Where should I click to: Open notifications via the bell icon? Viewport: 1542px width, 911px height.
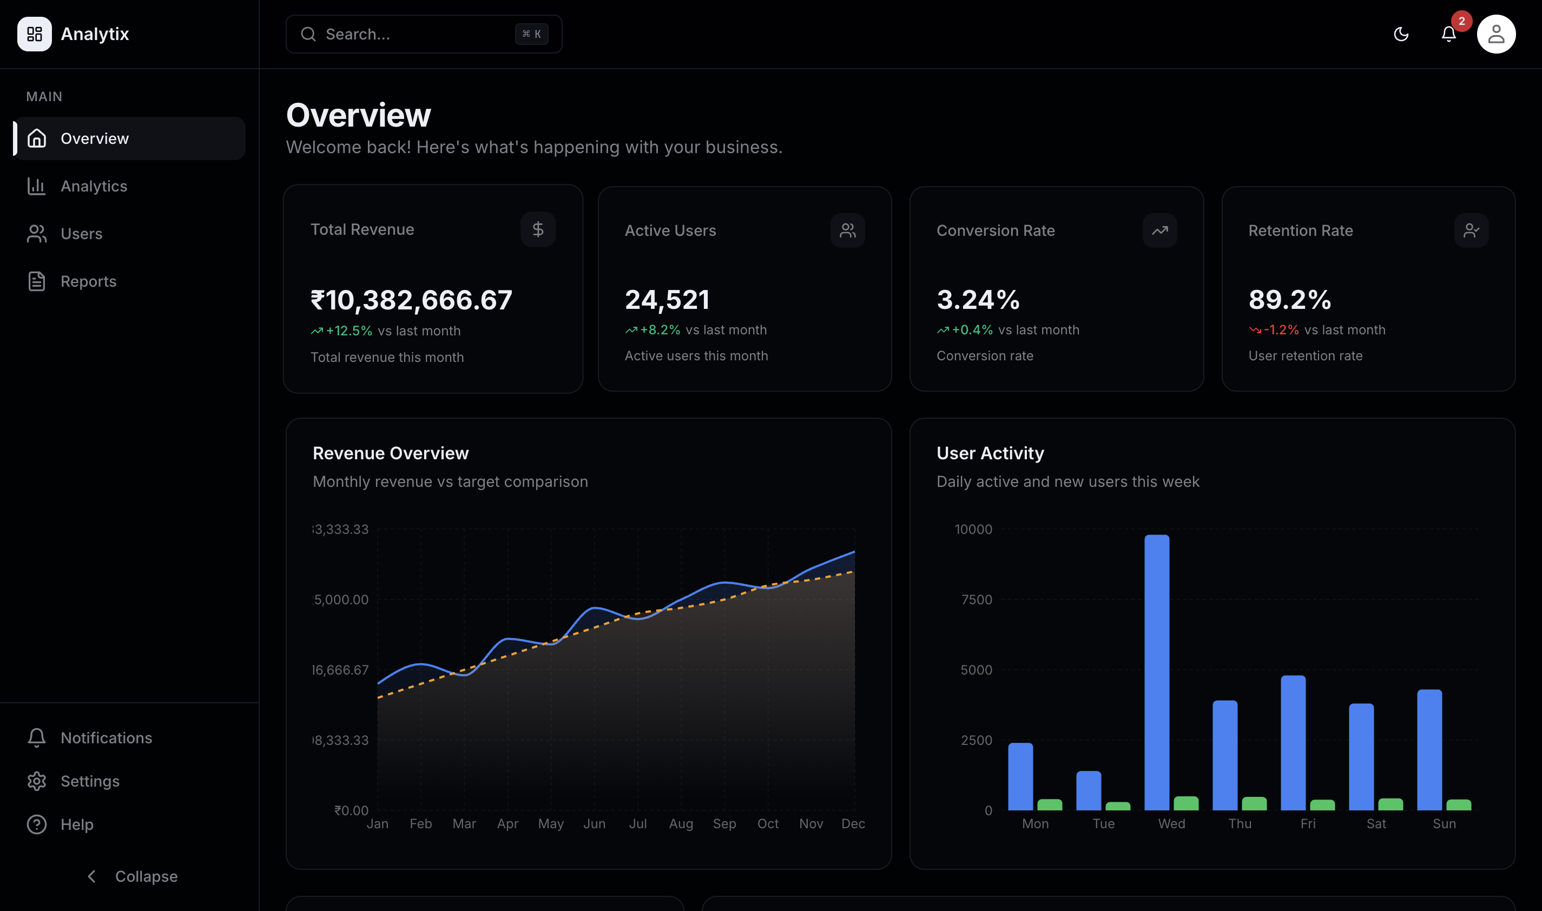point(1449,34)
